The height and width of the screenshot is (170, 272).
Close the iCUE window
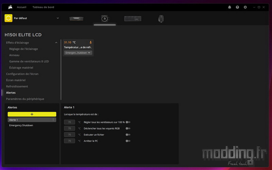263,7
